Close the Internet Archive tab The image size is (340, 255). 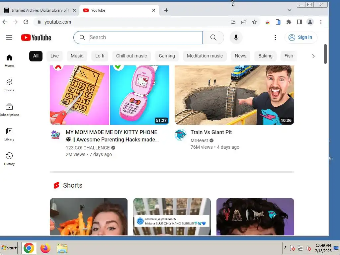(x=74, y=10)
